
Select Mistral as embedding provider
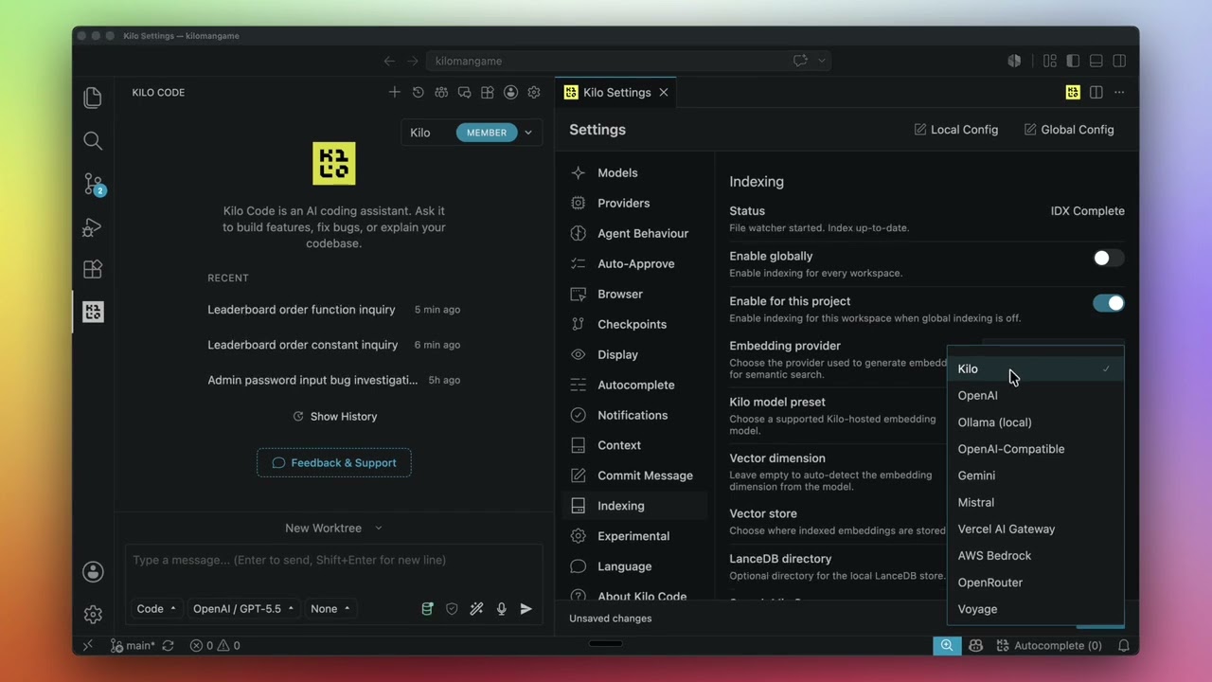pos(1035,502)
